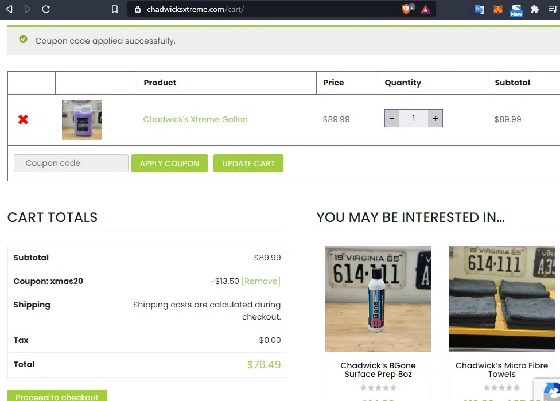
Task: Open the Chadwick's Xtreme Gallon product link
Action: 195,119
